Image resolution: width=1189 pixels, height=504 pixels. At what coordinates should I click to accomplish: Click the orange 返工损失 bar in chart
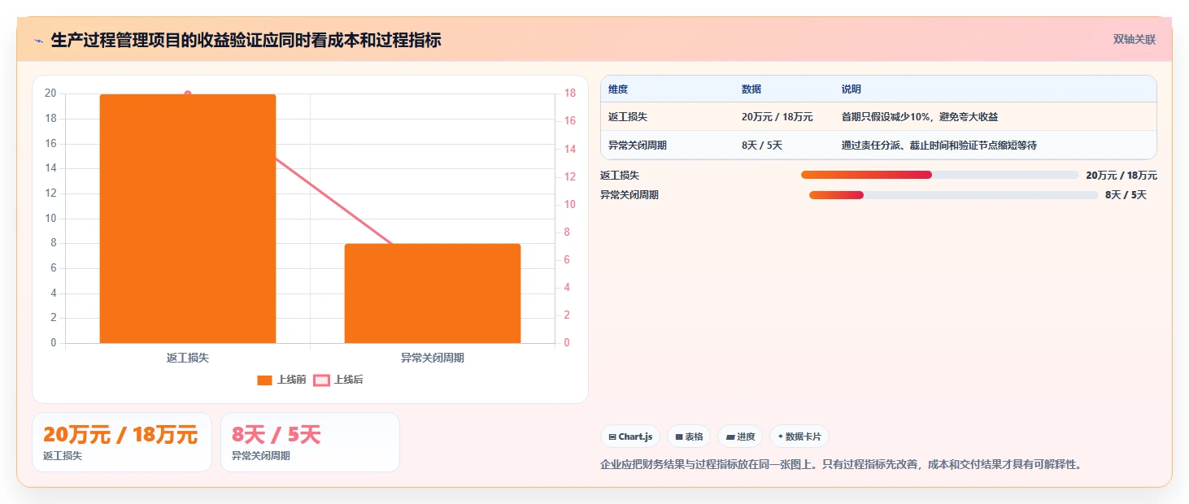188,219
